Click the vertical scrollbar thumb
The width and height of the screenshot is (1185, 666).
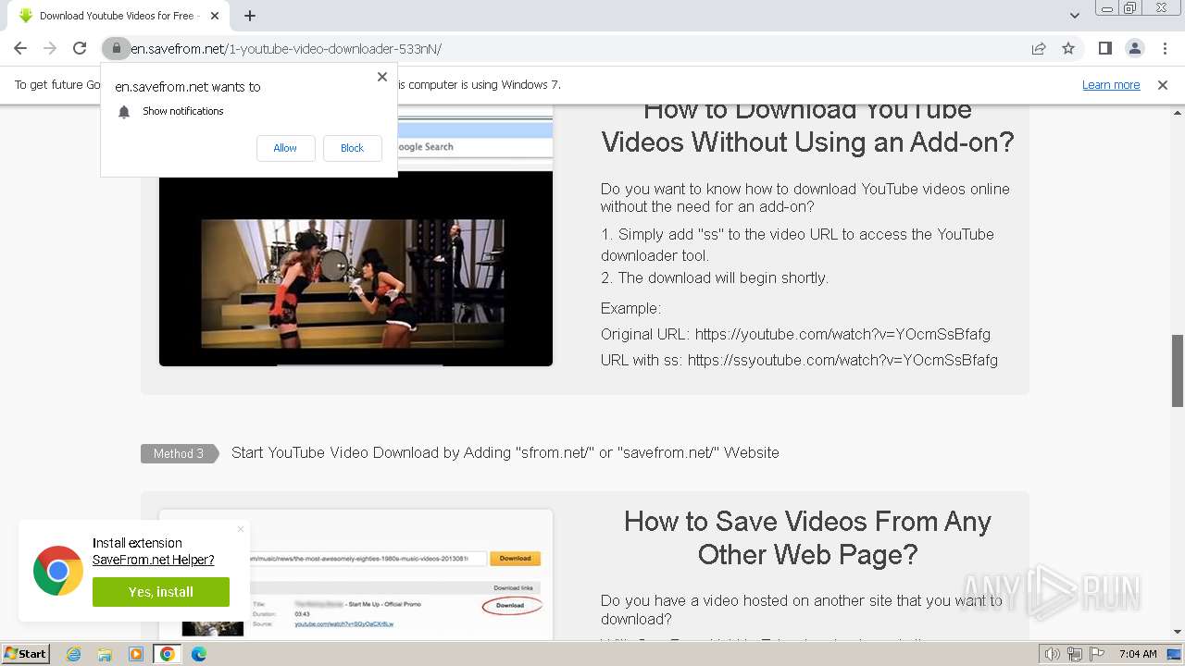1178,370
